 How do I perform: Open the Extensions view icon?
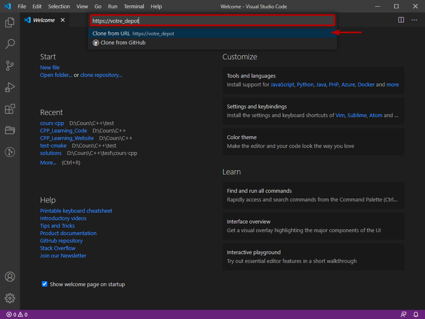point(10,109)
